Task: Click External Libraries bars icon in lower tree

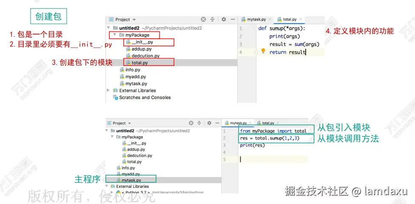Action: (x=112, y=187)
